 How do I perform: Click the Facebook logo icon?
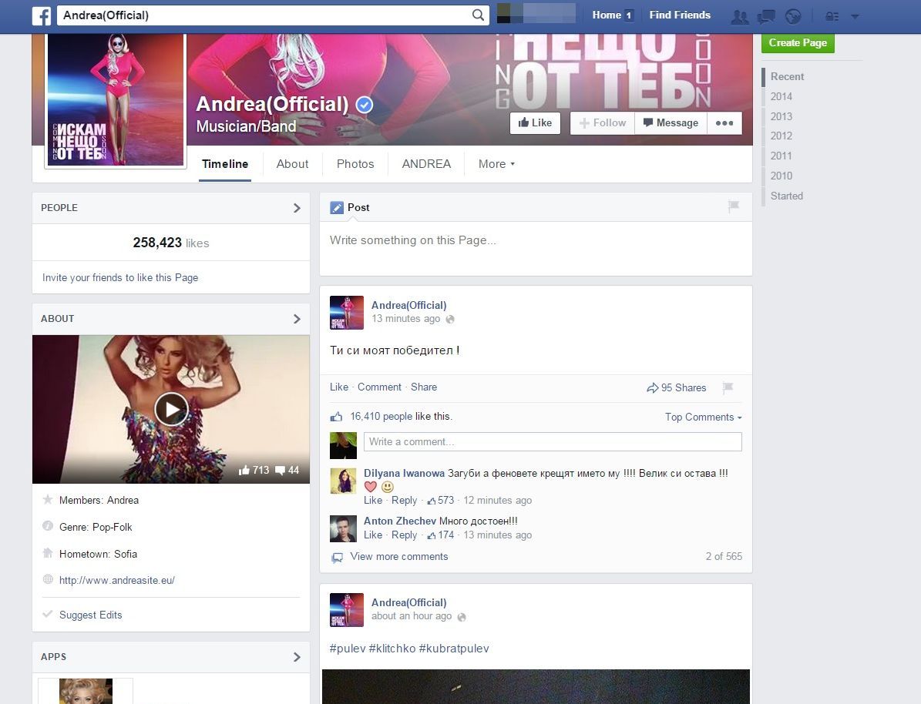42,15
